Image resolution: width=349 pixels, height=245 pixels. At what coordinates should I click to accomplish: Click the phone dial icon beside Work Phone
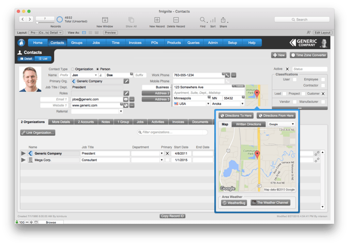coord(227,75)
